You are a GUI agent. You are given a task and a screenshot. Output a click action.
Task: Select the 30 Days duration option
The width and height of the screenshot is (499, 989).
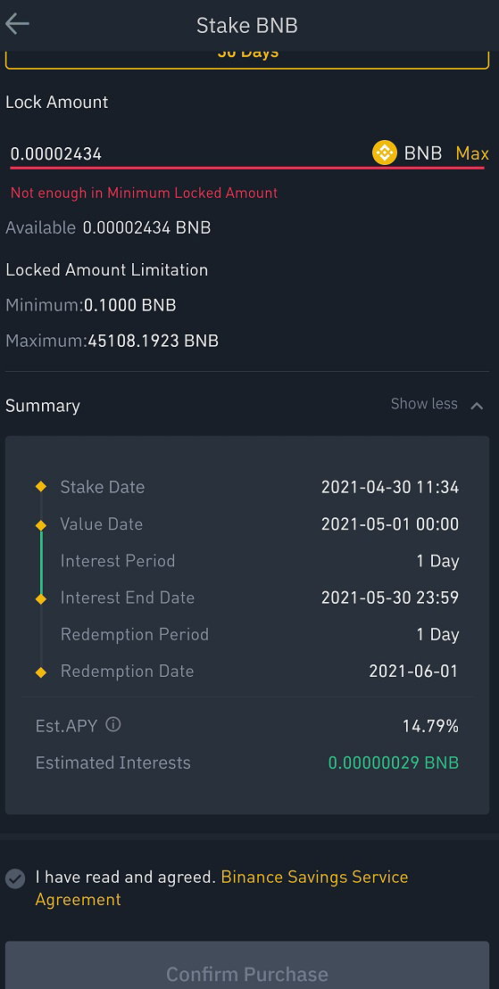[x=247, y=57]
